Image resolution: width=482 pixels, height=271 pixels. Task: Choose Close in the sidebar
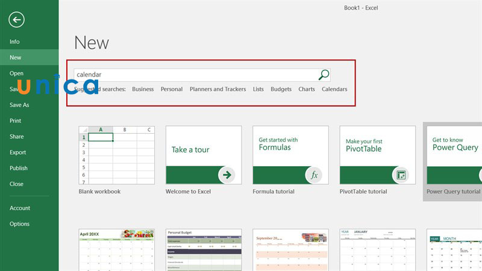point(16,184)
